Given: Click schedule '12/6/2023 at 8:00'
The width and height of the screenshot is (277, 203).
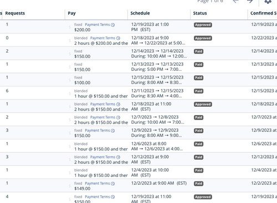Looking at the screenshot, I should [x=148, y=144].
